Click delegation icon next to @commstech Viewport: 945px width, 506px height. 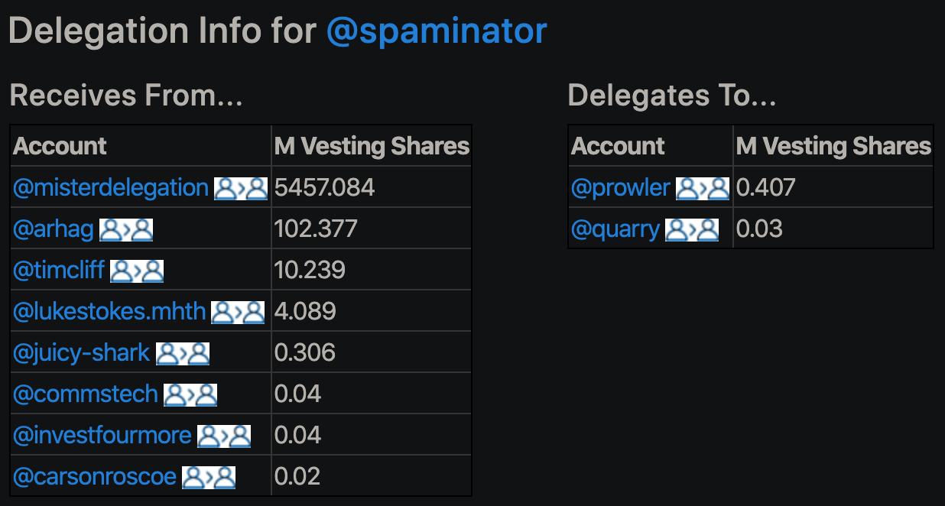pyautogui.click(x=190, y=394)
